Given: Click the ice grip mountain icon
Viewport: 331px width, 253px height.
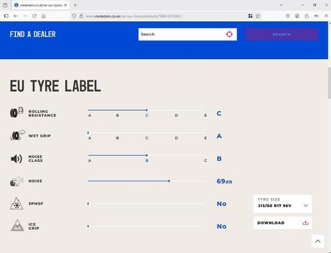Looking at the screenshot, I should tap(17, 225).
